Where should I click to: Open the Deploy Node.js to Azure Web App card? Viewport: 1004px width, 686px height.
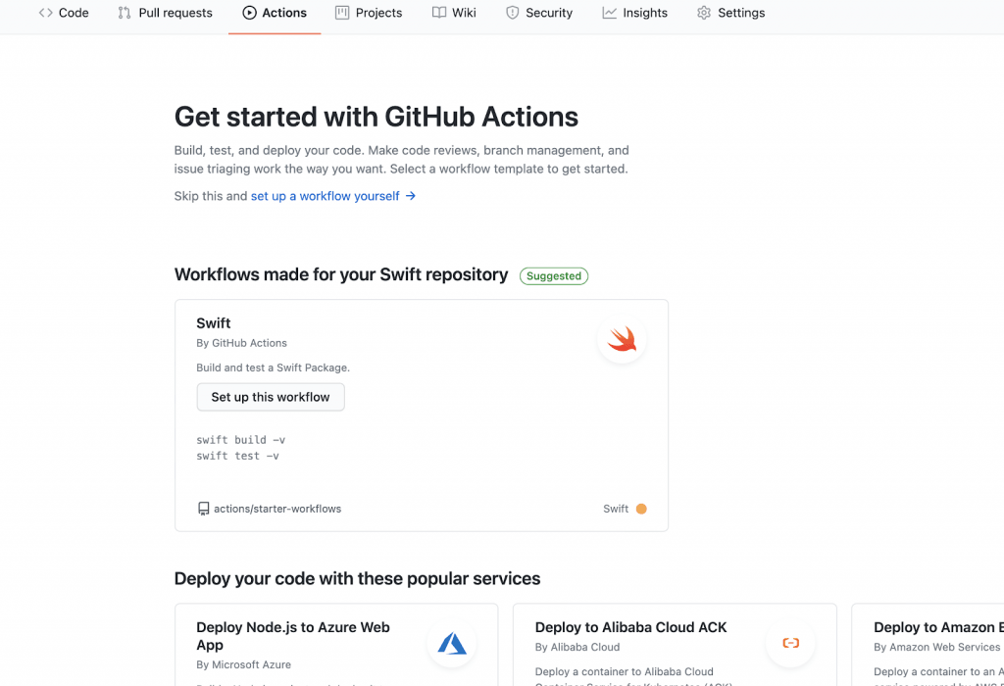(x=293, y=636)
